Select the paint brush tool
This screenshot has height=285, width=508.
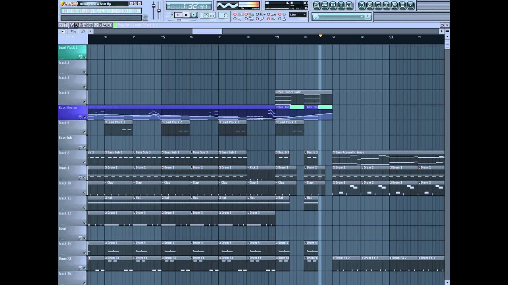(x=77, y=25)
